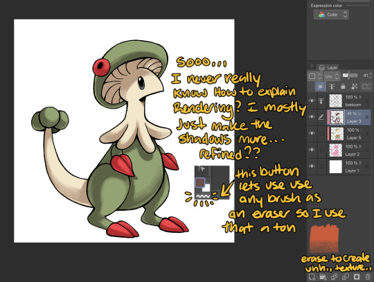
Task: Click the Layer 3 drag handle
Action: pos(367,117)
